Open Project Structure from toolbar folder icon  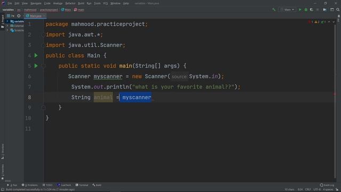(x=324, y=10)
